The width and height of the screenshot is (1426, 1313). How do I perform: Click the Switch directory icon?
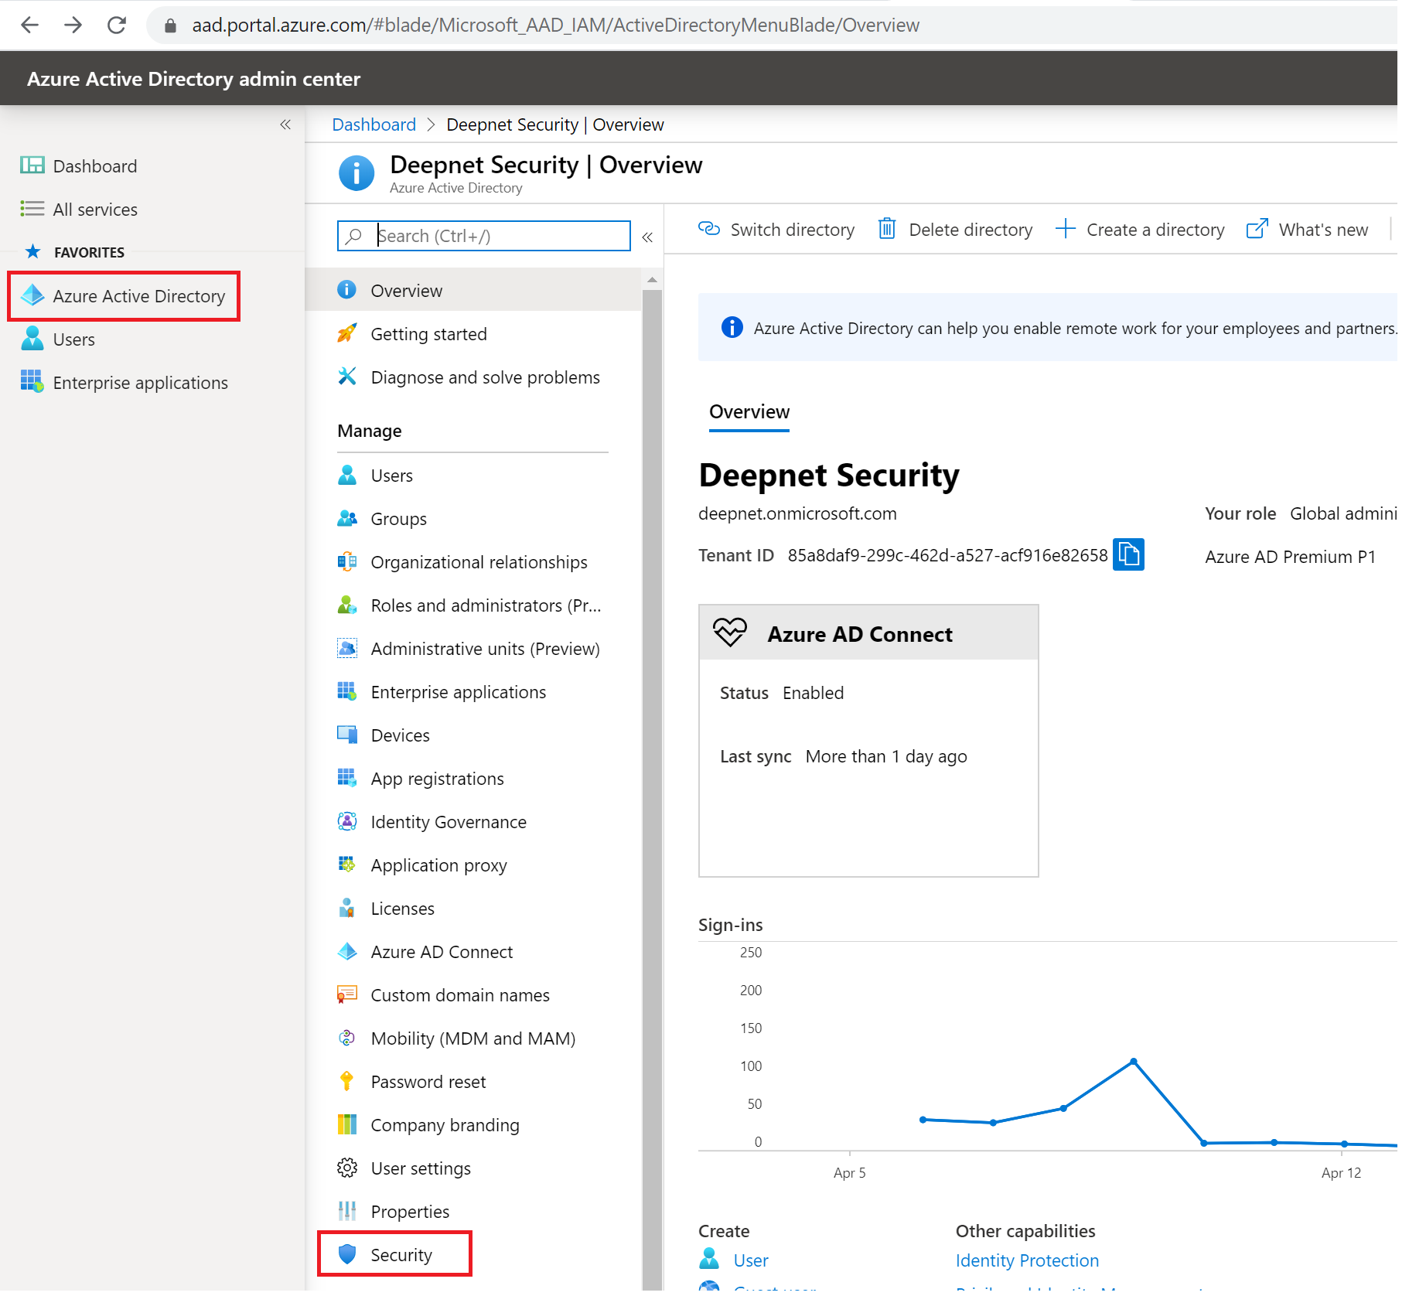click(708, 229)
